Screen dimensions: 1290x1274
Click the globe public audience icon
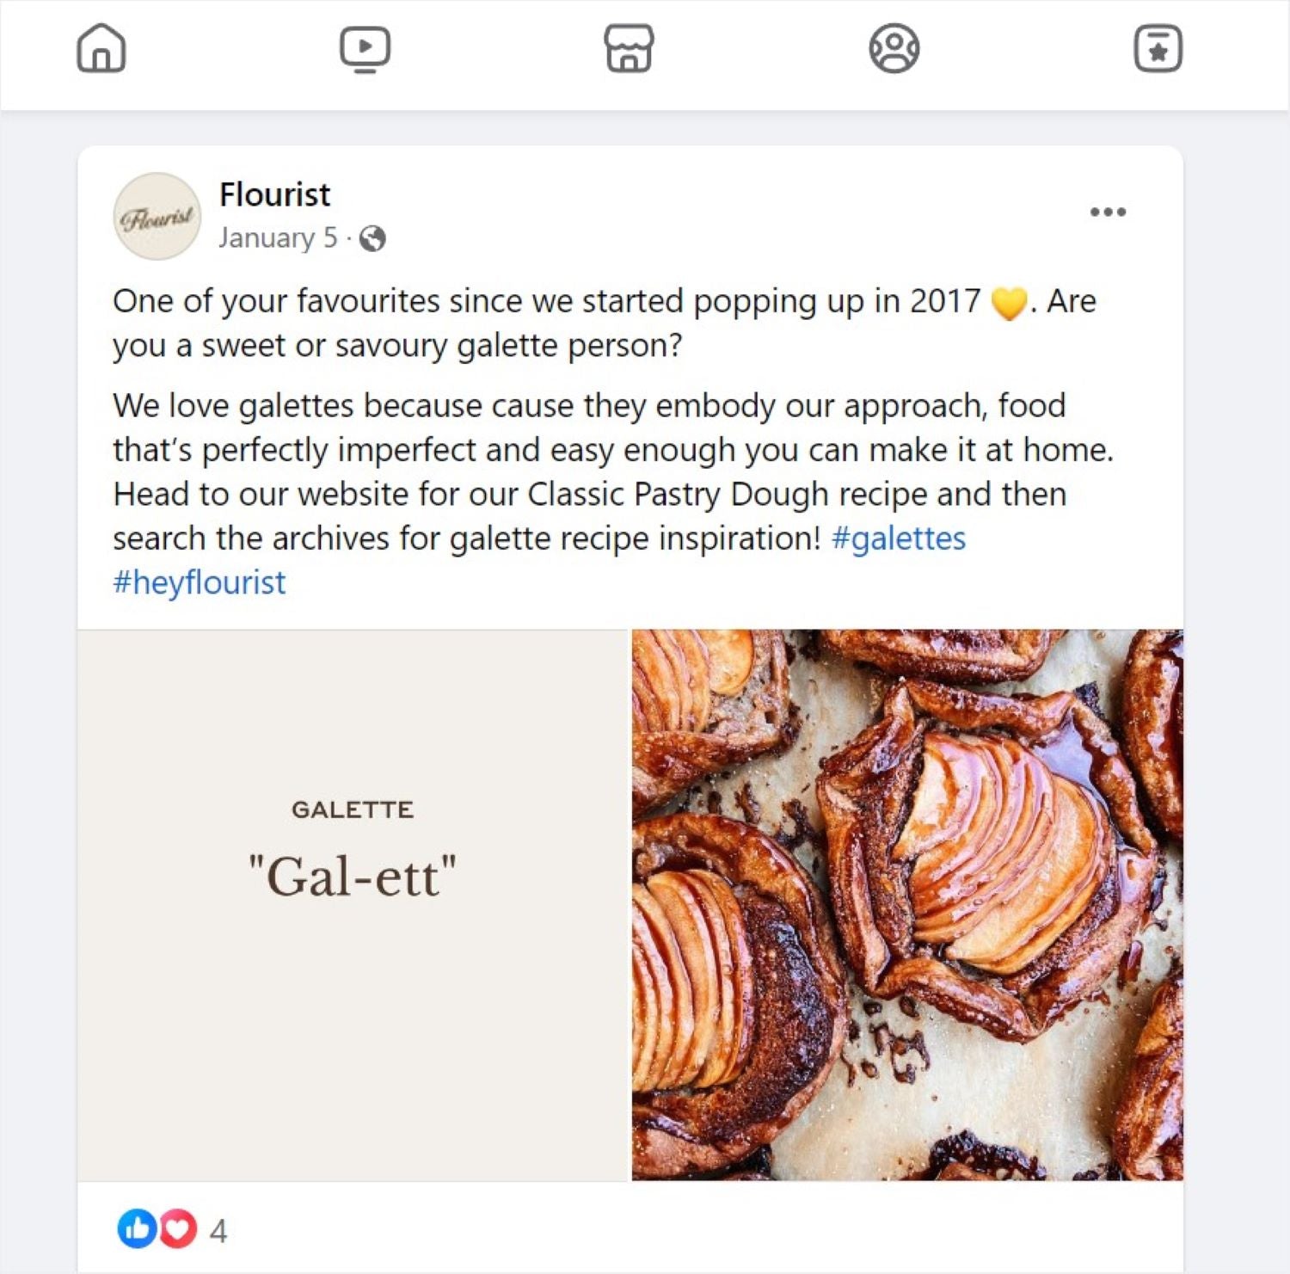point(372,238)
